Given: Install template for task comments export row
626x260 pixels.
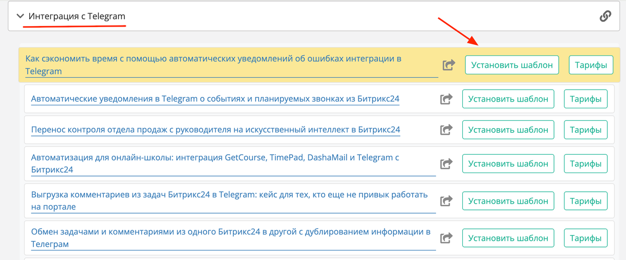Looking at the screenshot, I should [509, 201].
